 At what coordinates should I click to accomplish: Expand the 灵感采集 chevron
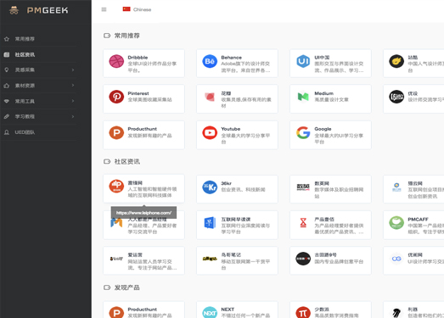pos(73,70)
